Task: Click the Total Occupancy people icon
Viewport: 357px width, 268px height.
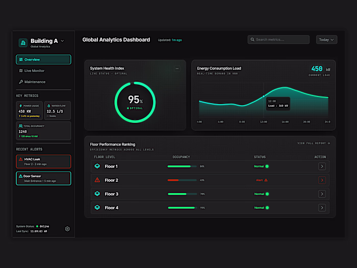Action: click(20, 126)
